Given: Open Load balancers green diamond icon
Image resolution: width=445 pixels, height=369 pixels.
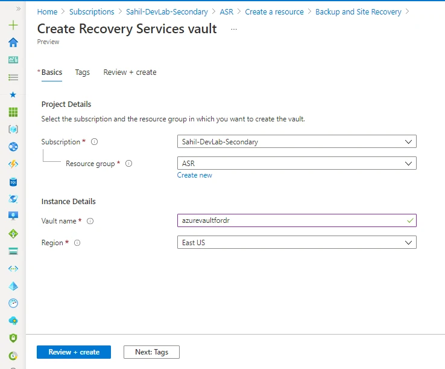Looking at the screenshot, I should click(x=13, y=234).
